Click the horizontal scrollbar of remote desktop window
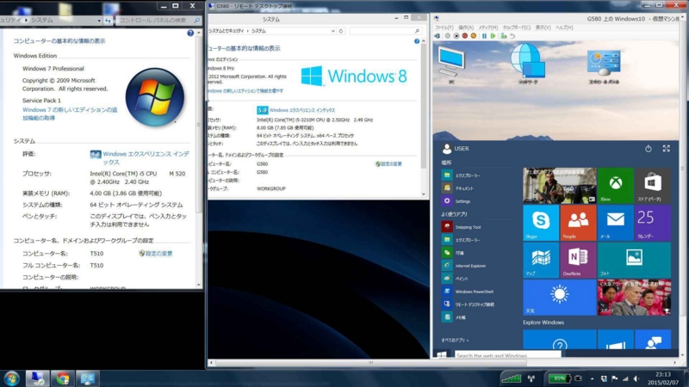Image resolution: width=689 pixels, height=387 pixels. pos(371,362)
